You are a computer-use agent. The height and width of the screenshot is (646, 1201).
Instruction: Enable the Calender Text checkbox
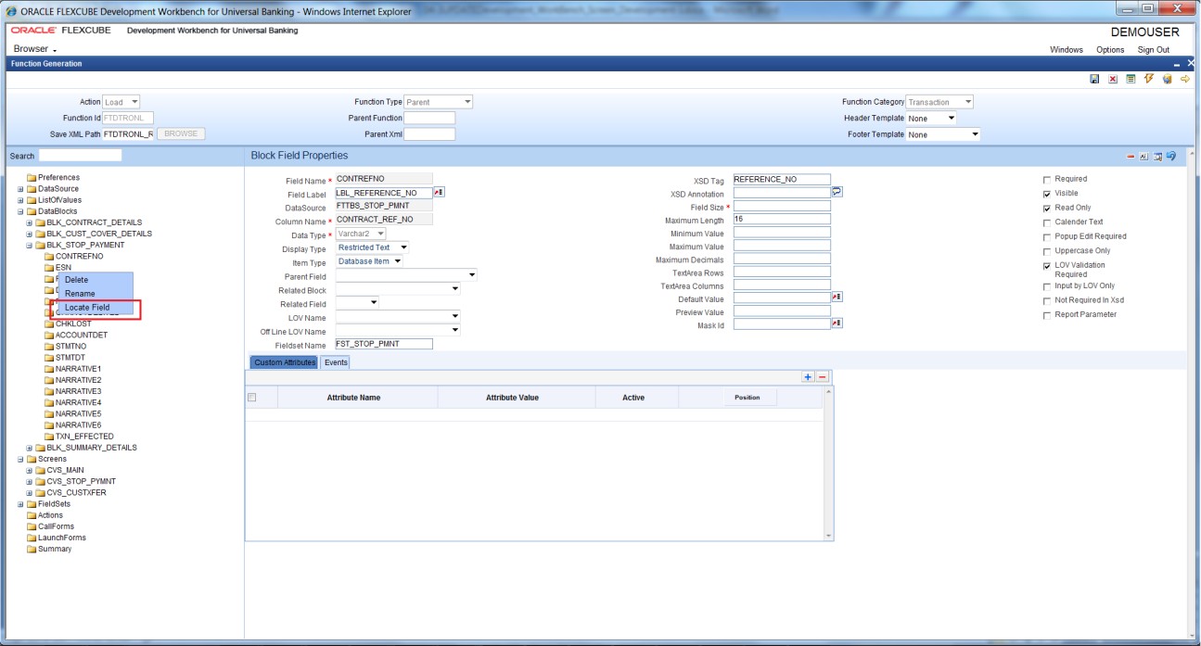1047,222
